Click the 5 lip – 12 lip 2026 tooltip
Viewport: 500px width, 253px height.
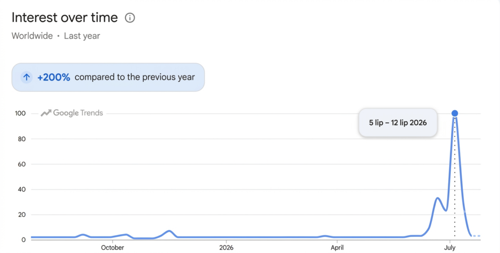(x=398, y=123)
